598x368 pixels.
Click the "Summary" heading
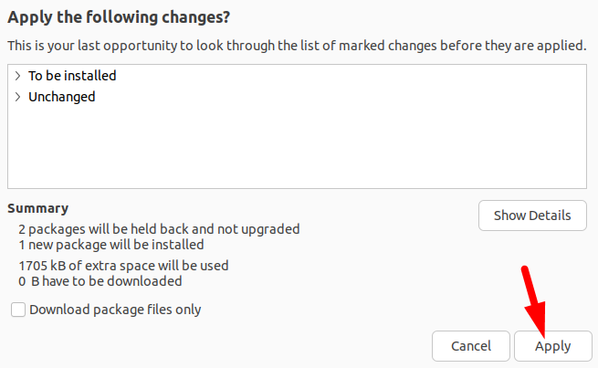coord(37,208)
